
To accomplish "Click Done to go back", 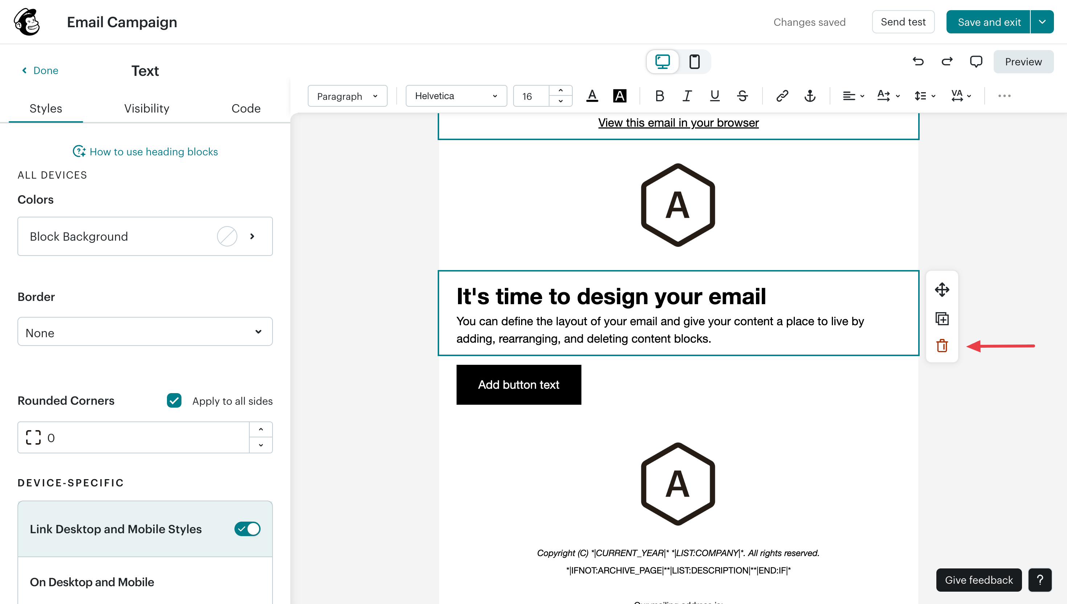I will coord(40,70).
